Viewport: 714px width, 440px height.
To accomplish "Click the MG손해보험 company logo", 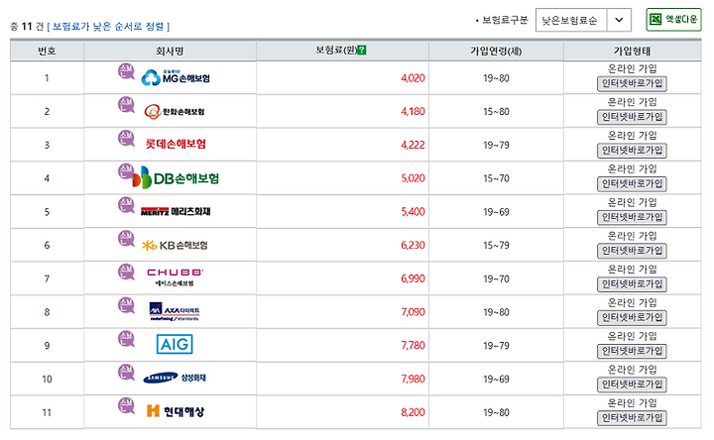I will coord(176,77).
